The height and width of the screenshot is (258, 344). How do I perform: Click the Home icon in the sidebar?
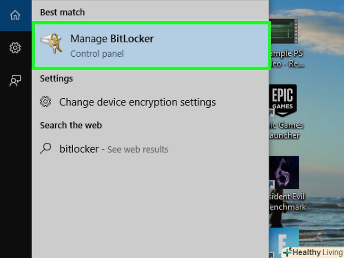pos(15,15)
